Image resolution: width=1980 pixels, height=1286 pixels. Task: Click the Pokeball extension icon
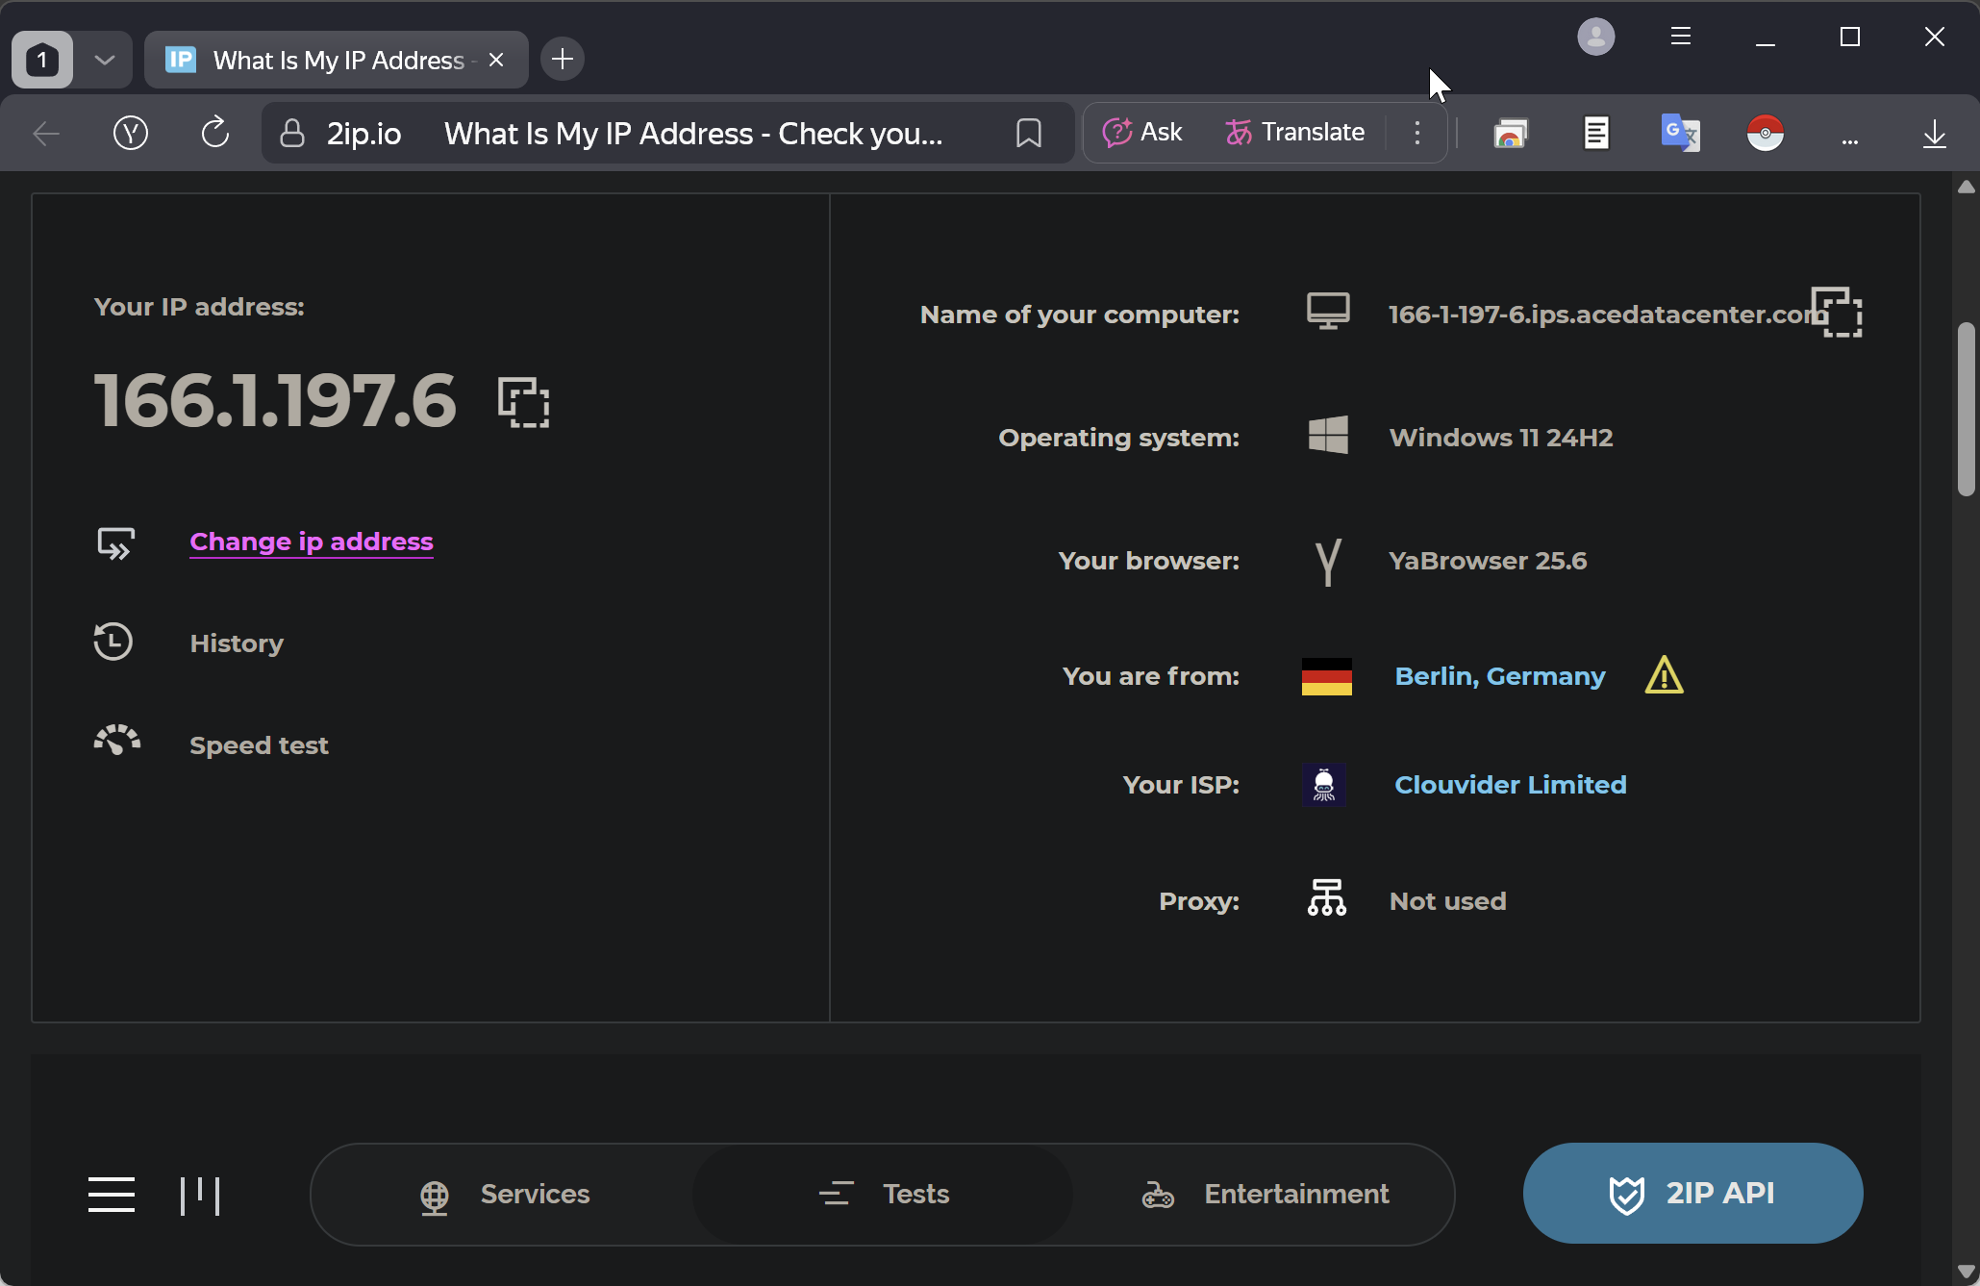click(1765, 133)
